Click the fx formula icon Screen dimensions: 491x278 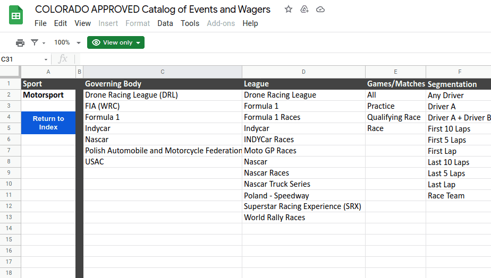pyautogui.click(x=63, y=59)
